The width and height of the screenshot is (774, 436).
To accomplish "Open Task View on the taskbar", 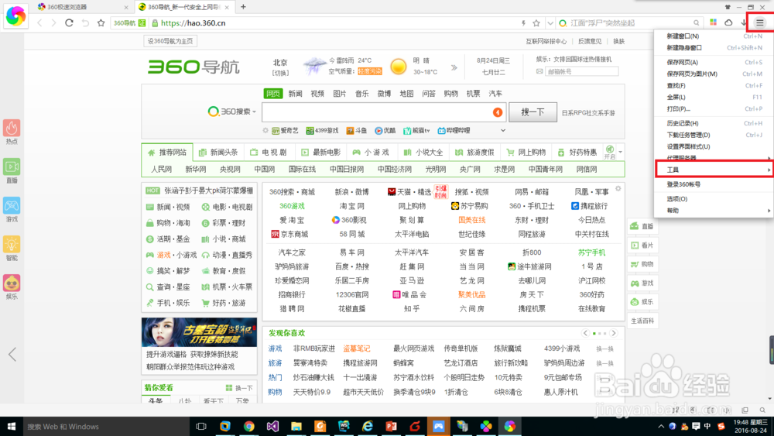I will click(201, 426).
